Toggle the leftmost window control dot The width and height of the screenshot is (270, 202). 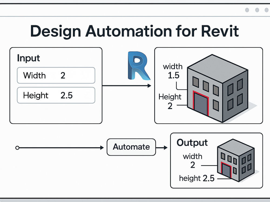point(247,10)
